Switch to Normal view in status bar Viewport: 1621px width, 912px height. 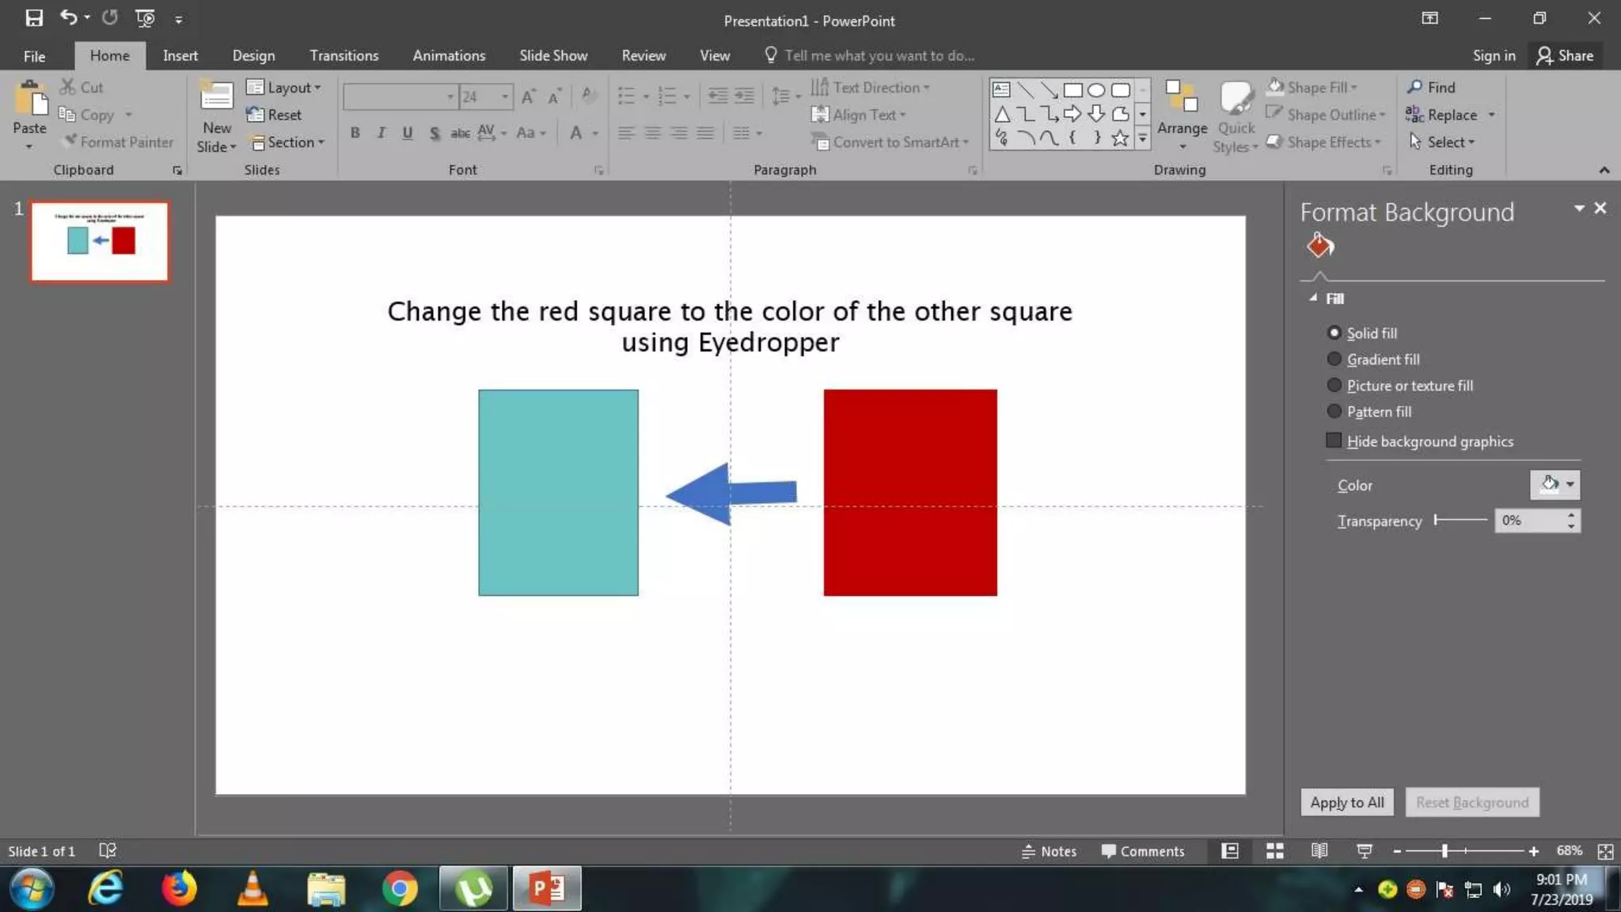1230,851
